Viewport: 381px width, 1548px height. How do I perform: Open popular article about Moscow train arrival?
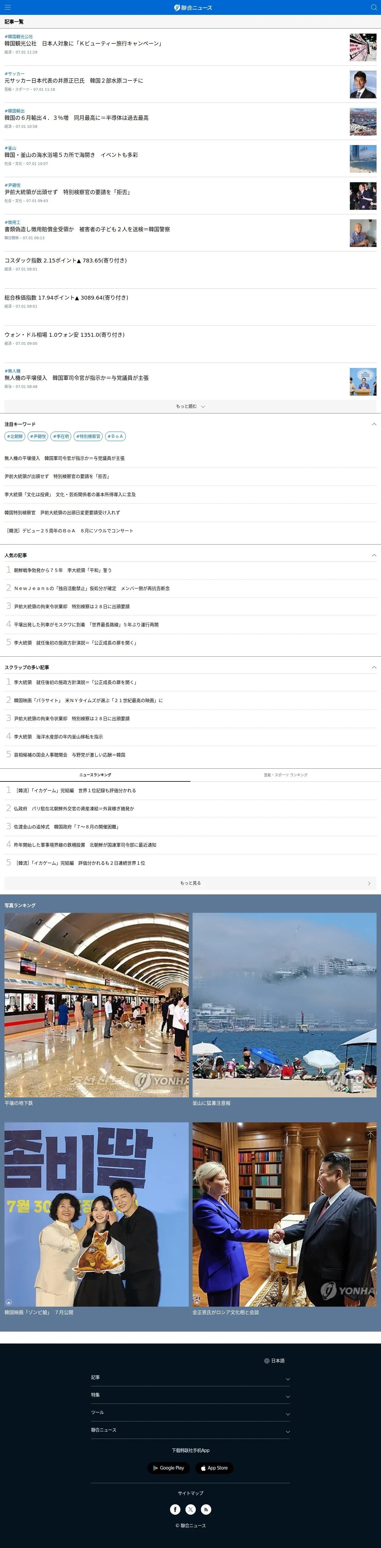(x=86, y=624)
